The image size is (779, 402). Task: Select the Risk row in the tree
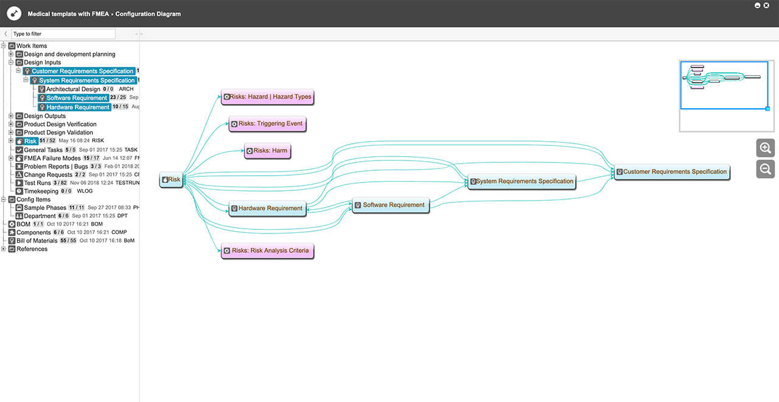click(x=27, y=141)
